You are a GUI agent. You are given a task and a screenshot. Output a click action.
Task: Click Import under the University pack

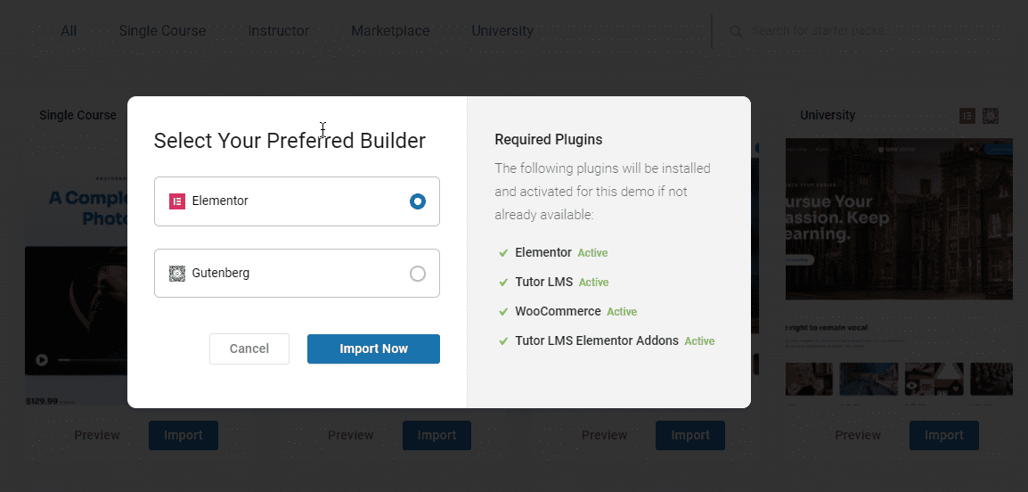(944, 436)
